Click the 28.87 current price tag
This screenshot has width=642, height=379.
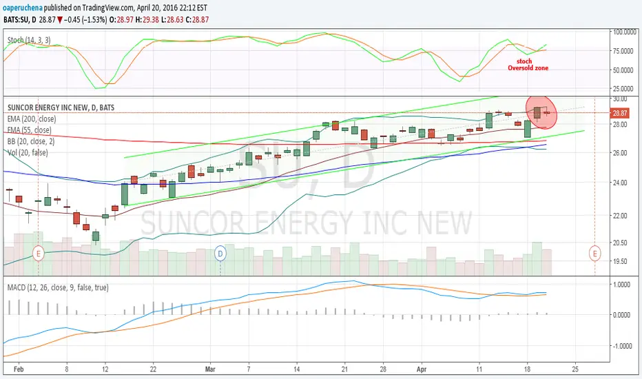[x=619, y=113]
